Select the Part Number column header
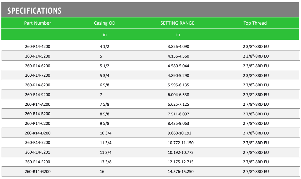 tap(38, 23)
